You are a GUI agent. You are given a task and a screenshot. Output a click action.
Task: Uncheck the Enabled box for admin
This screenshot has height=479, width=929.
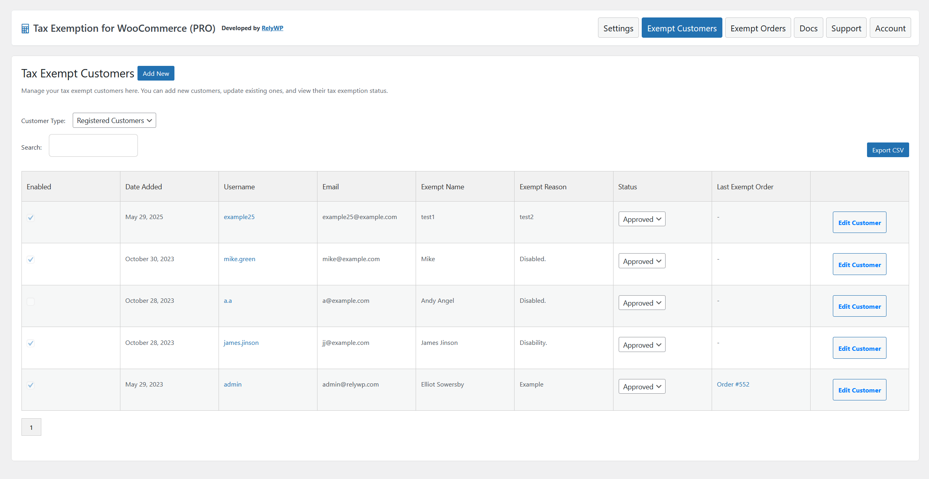(x=31, y=385)
